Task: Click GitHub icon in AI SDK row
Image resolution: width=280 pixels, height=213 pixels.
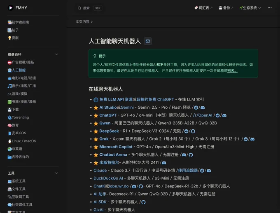Action: pos(143,202)
